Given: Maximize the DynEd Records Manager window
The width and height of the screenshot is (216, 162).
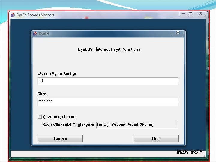Looking at the screenshot, I should click(190, 14).
